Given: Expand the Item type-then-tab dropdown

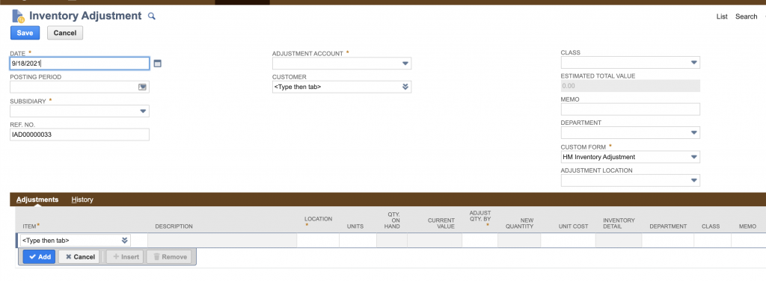Looking at the screenshot, I should pos(125,241).
